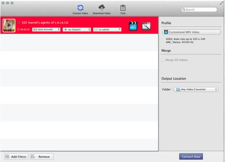Click the pencil icon to rename video
Image resolution: width=225 pixels, height=162 pixels.
click(19, 22)
